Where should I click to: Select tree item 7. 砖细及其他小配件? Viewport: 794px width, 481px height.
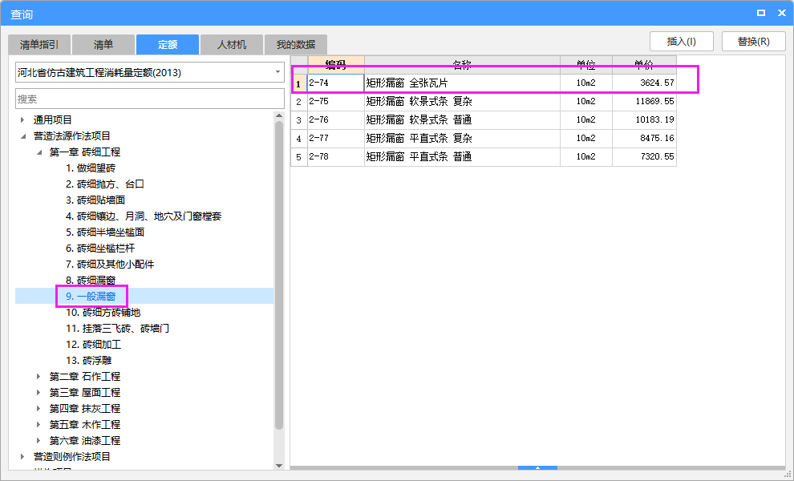(110, 265)
